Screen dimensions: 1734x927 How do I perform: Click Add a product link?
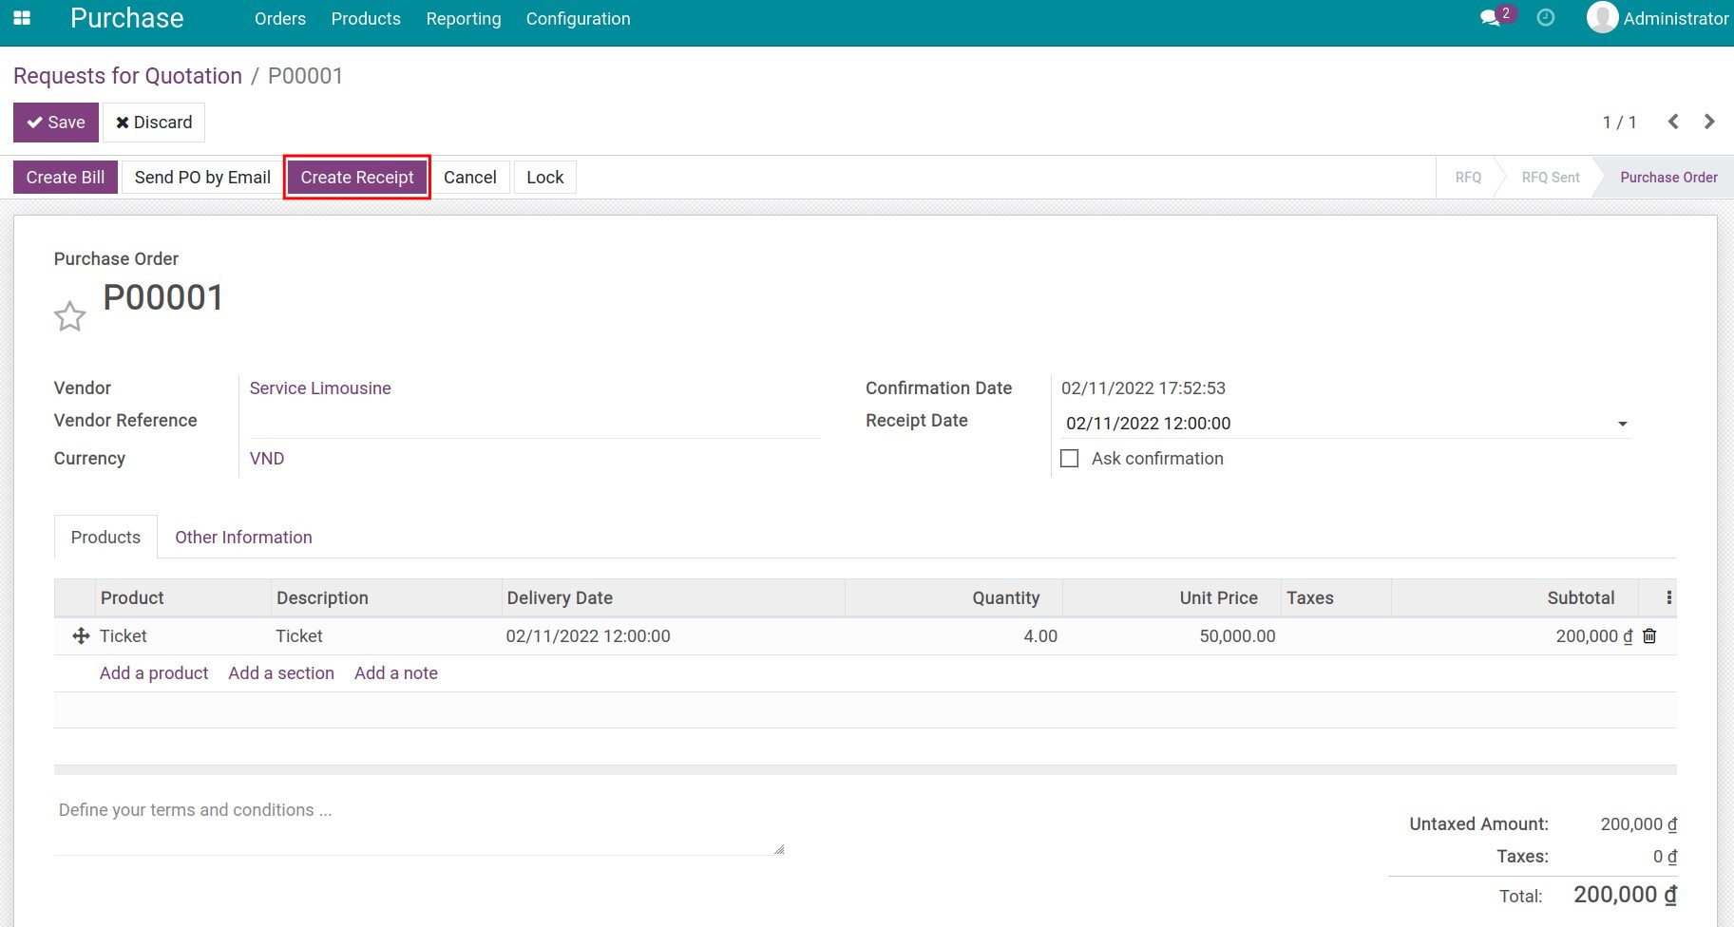coord(154,673)
